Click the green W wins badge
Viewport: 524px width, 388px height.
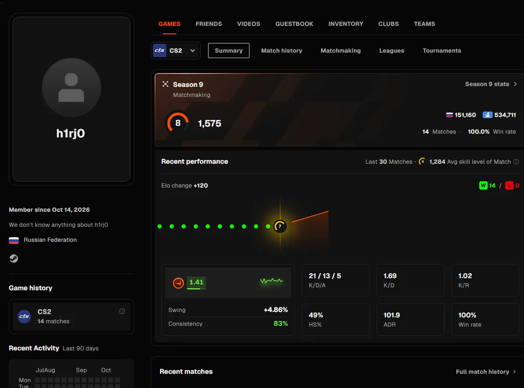pos(483,185)
